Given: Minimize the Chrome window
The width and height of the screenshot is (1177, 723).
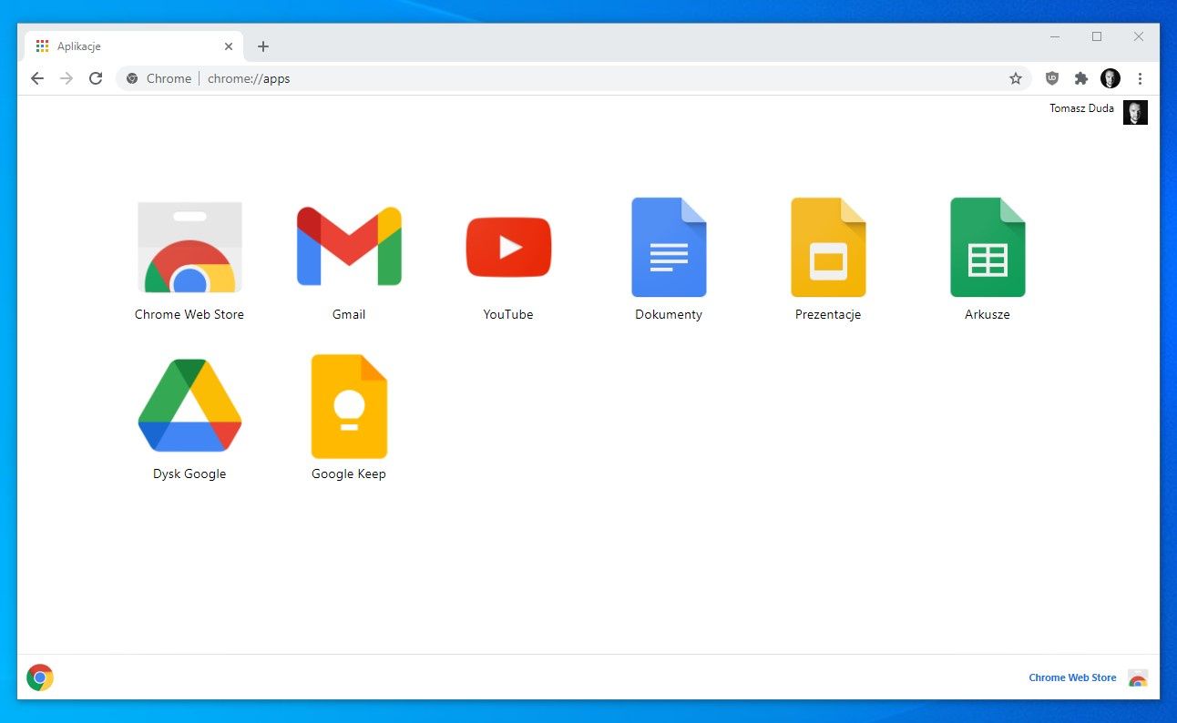Looking at the screenshot, I should point(1055,36).
